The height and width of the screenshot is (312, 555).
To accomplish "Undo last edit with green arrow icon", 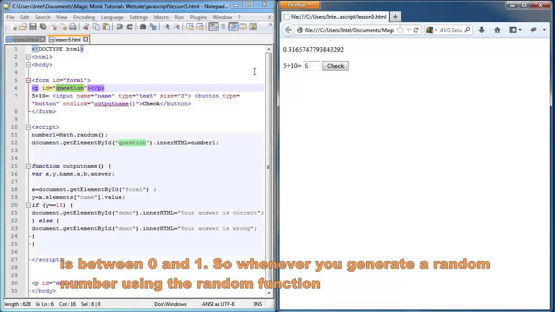I will [119, 27].
